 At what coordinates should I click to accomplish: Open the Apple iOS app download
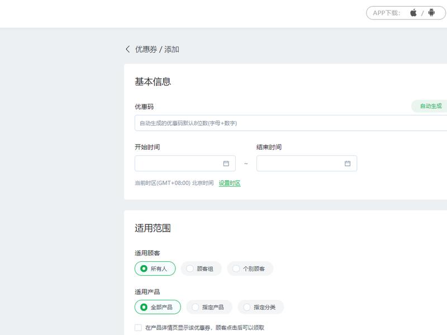[413, 13]
